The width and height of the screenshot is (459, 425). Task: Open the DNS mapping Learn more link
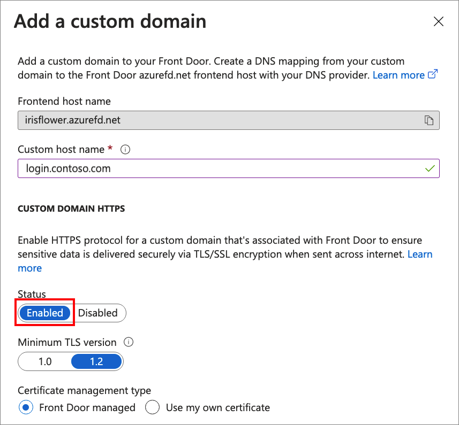(398, 75)
